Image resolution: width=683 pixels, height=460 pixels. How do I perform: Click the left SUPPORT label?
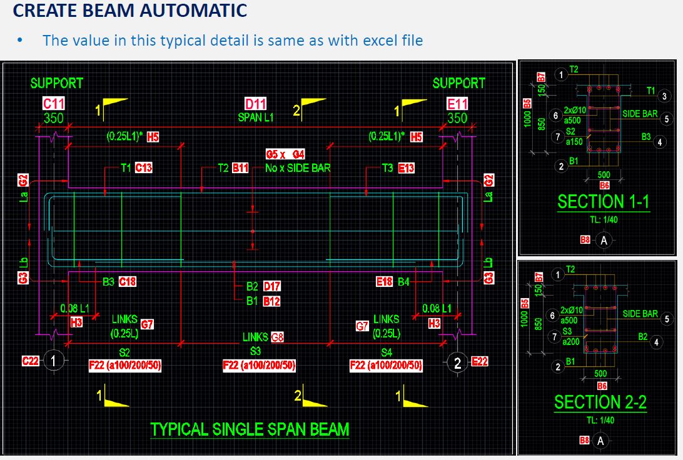point(57,83)
